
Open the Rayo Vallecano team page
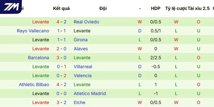point(33,31)
